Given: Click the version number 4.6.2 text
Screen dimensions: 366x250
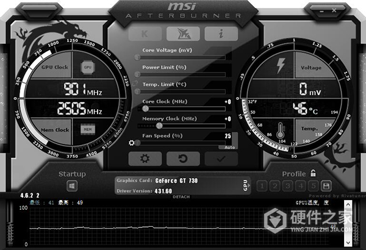Looking at the screenshot, I should click(30, 195).
